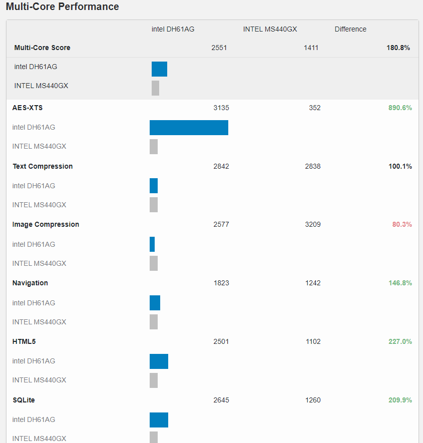Click the red 80.3% difference value
423x443 pixels.
(x=402, y=224)
